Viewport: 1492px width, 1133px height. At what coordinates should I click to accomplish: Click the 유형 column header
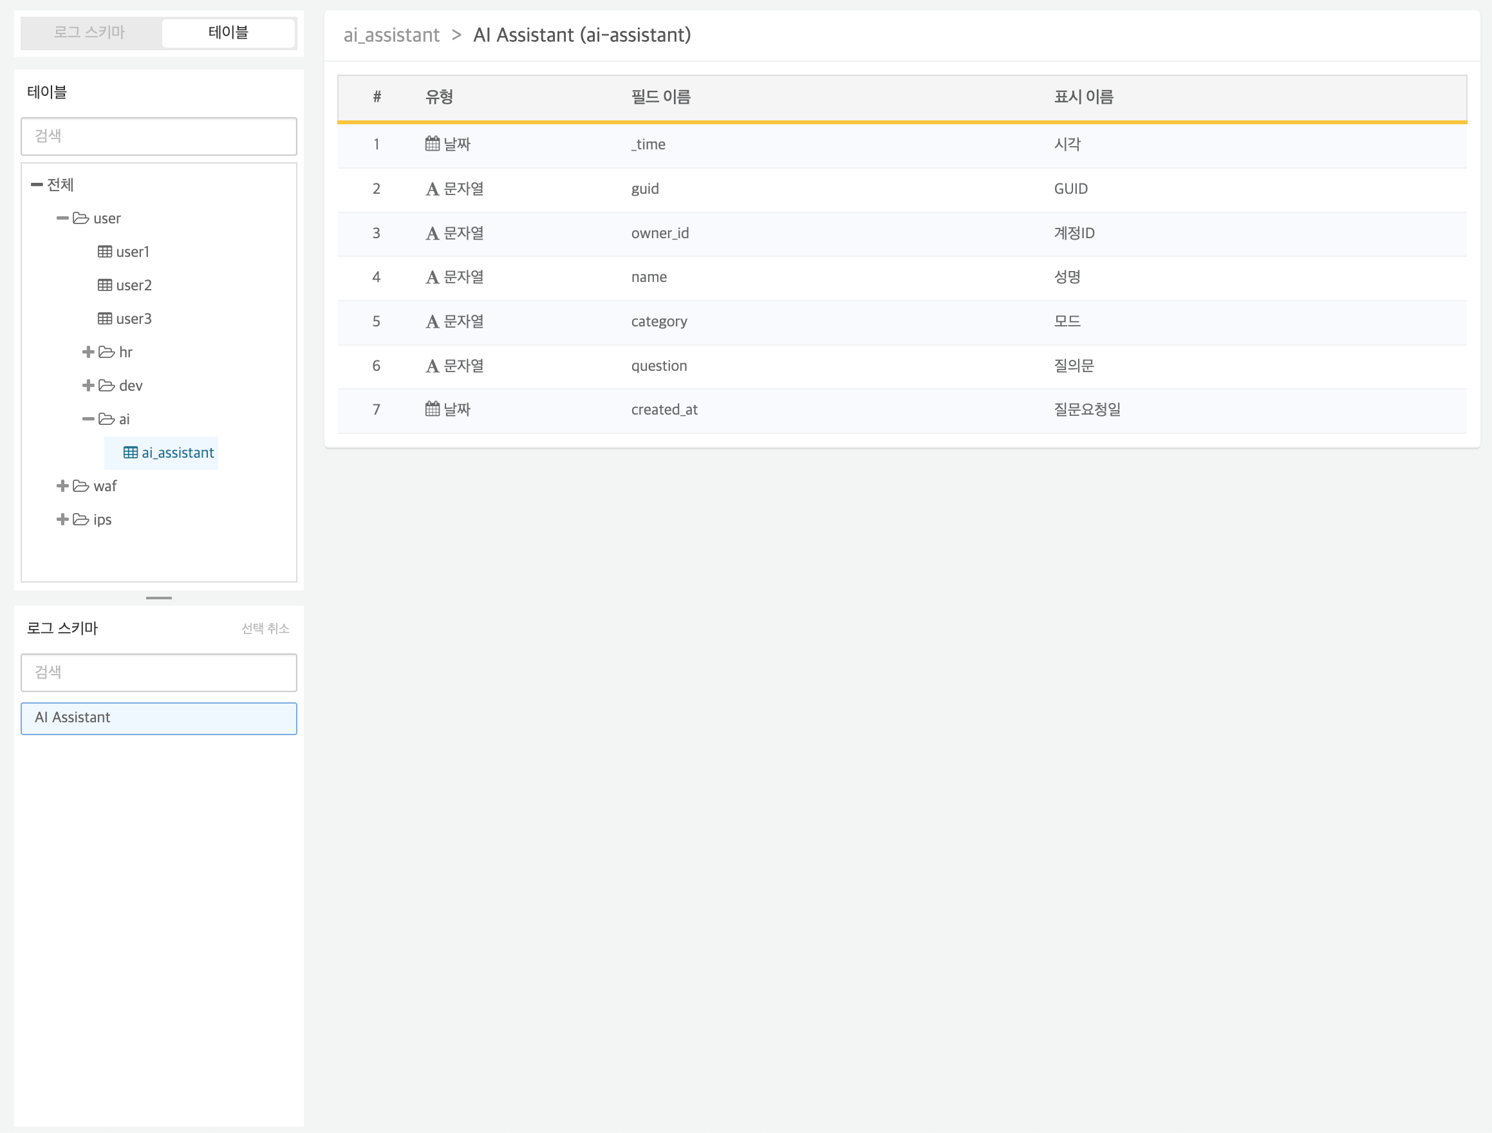pos(439,97)
